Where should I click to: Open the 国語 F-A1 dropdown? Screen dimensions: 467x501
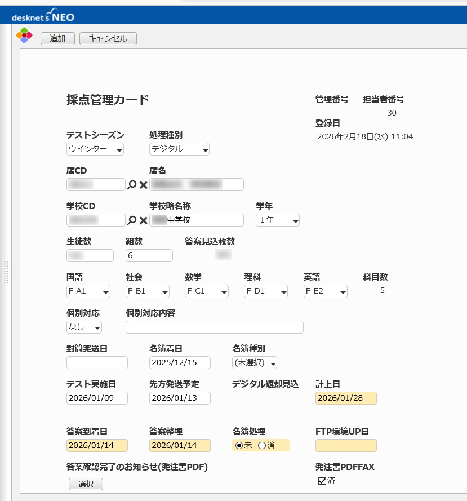pyautogui.click(x=88, y=291)
